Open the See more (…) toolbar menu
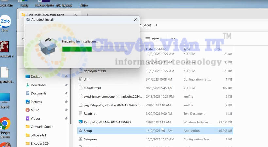 pyautogui.click(x=173, y=39)
